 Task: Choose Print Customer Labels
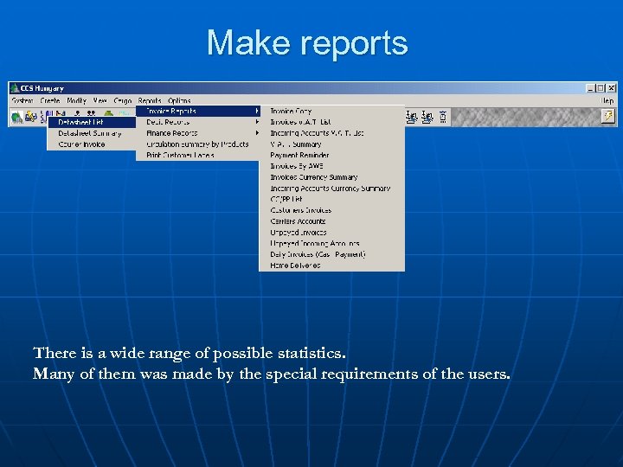click(x=198, y=155)
